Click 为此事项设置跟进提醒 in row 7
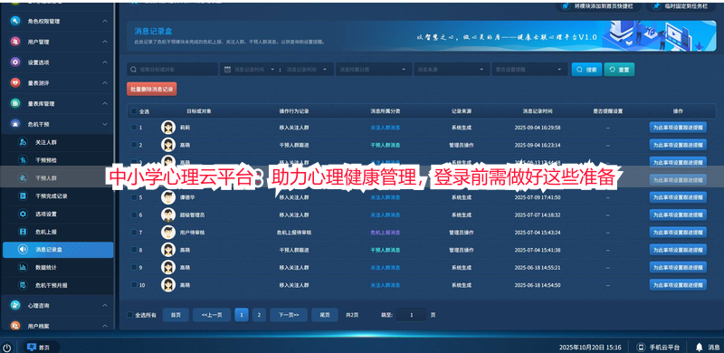Viewport: 724px width, 353px height. [678, 233]
